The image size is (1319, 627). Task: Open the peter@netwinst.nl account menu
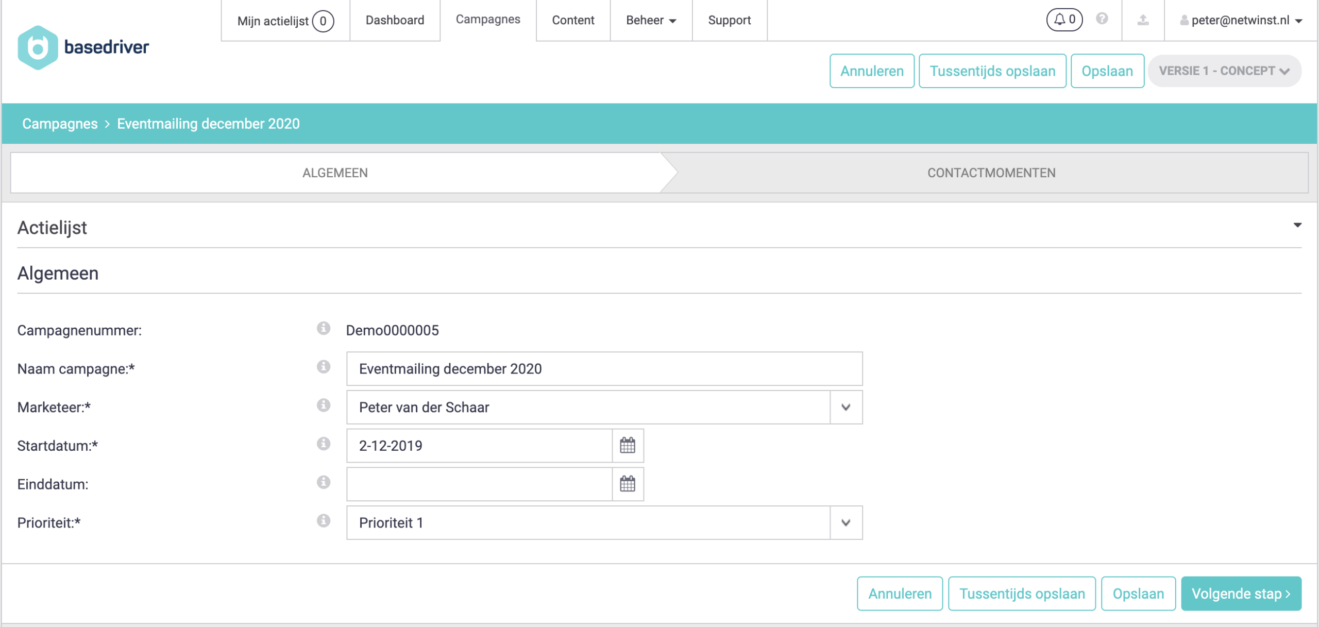tap(1241, 21)
